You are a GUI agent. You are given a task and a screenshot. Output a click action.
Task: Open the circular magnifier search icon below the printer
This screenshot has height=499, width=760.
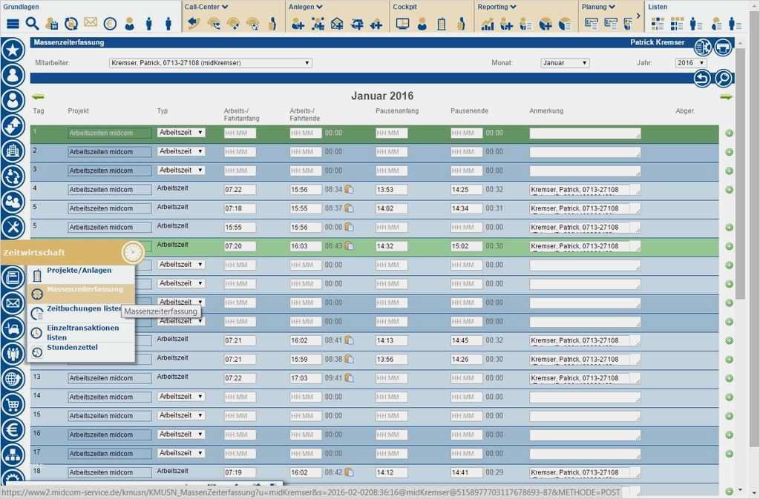tap(723, 77)
